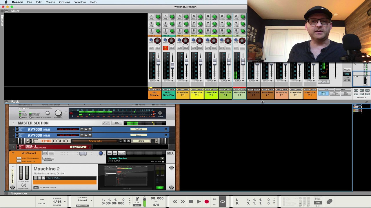Open the Create menu
The height and width of the screenshot is (208, 371).
(50, 2)
